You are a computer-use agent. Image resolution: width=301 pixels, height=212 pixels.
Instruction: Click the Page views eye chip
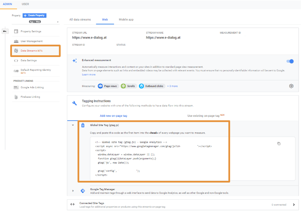[x=108, y=86]
